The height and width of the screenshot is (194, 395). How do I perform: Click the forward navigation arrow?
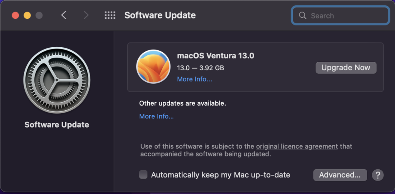[86, 15]
